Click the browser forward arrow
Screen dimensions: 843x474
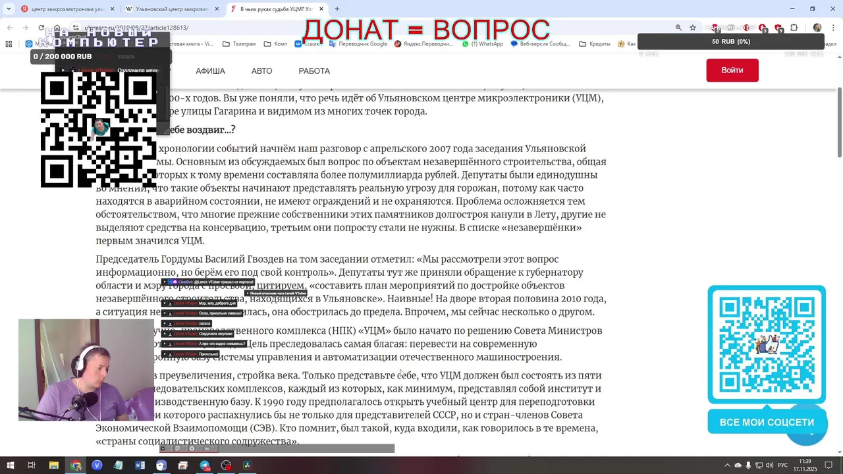click(26, 28)
